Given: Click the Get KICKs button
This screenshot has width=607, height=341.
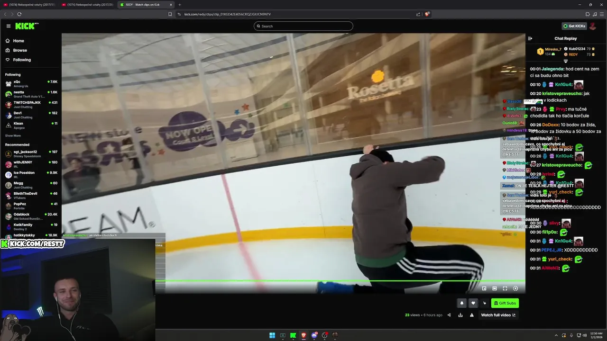Looking at the screenshot, I should click(574, 26).
